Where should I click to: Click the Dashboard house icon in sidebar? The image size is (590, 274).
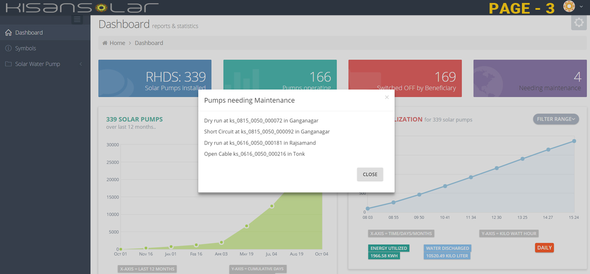[x=8, y=33]
